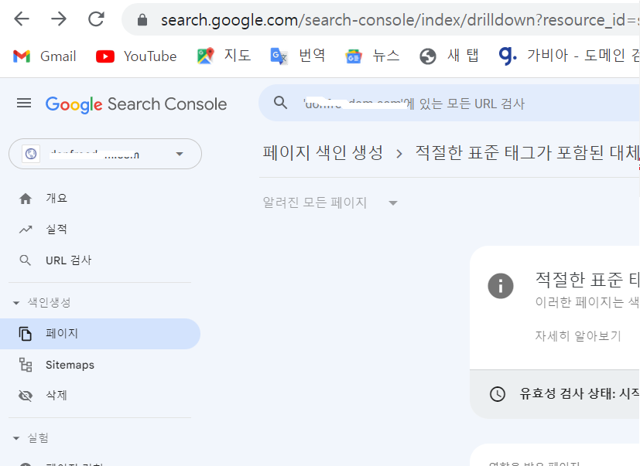Click the info icon on the card

501,286
